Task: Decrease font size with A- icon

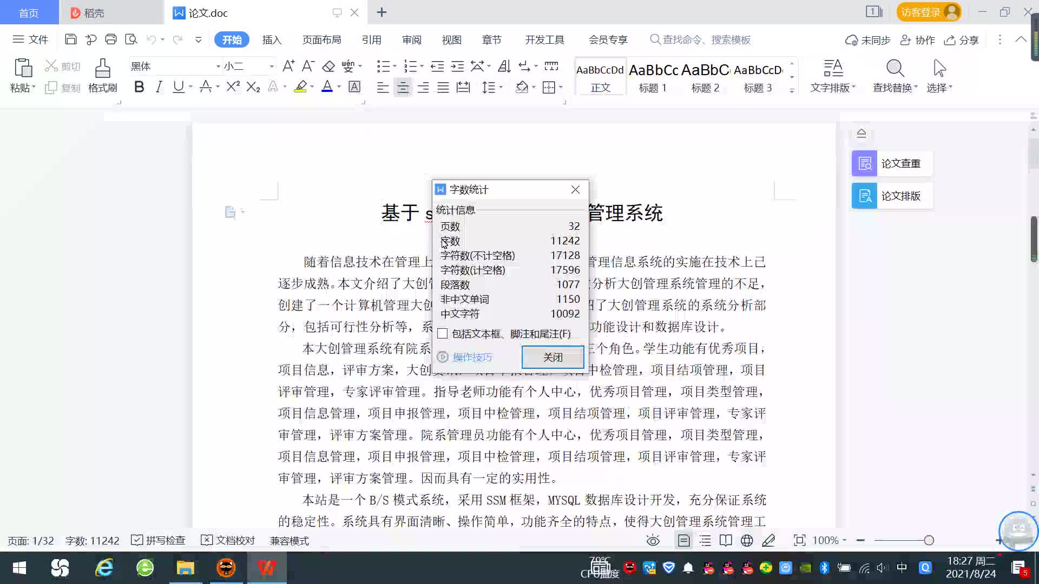Action: click(x=308, y=66)
